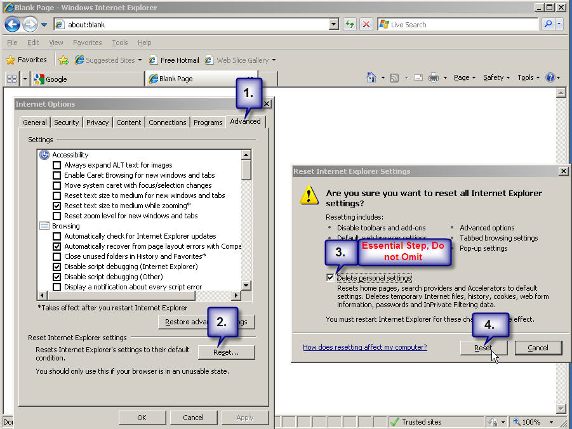
Task: Switch to the Connections tab
Action: click(168, 122)
